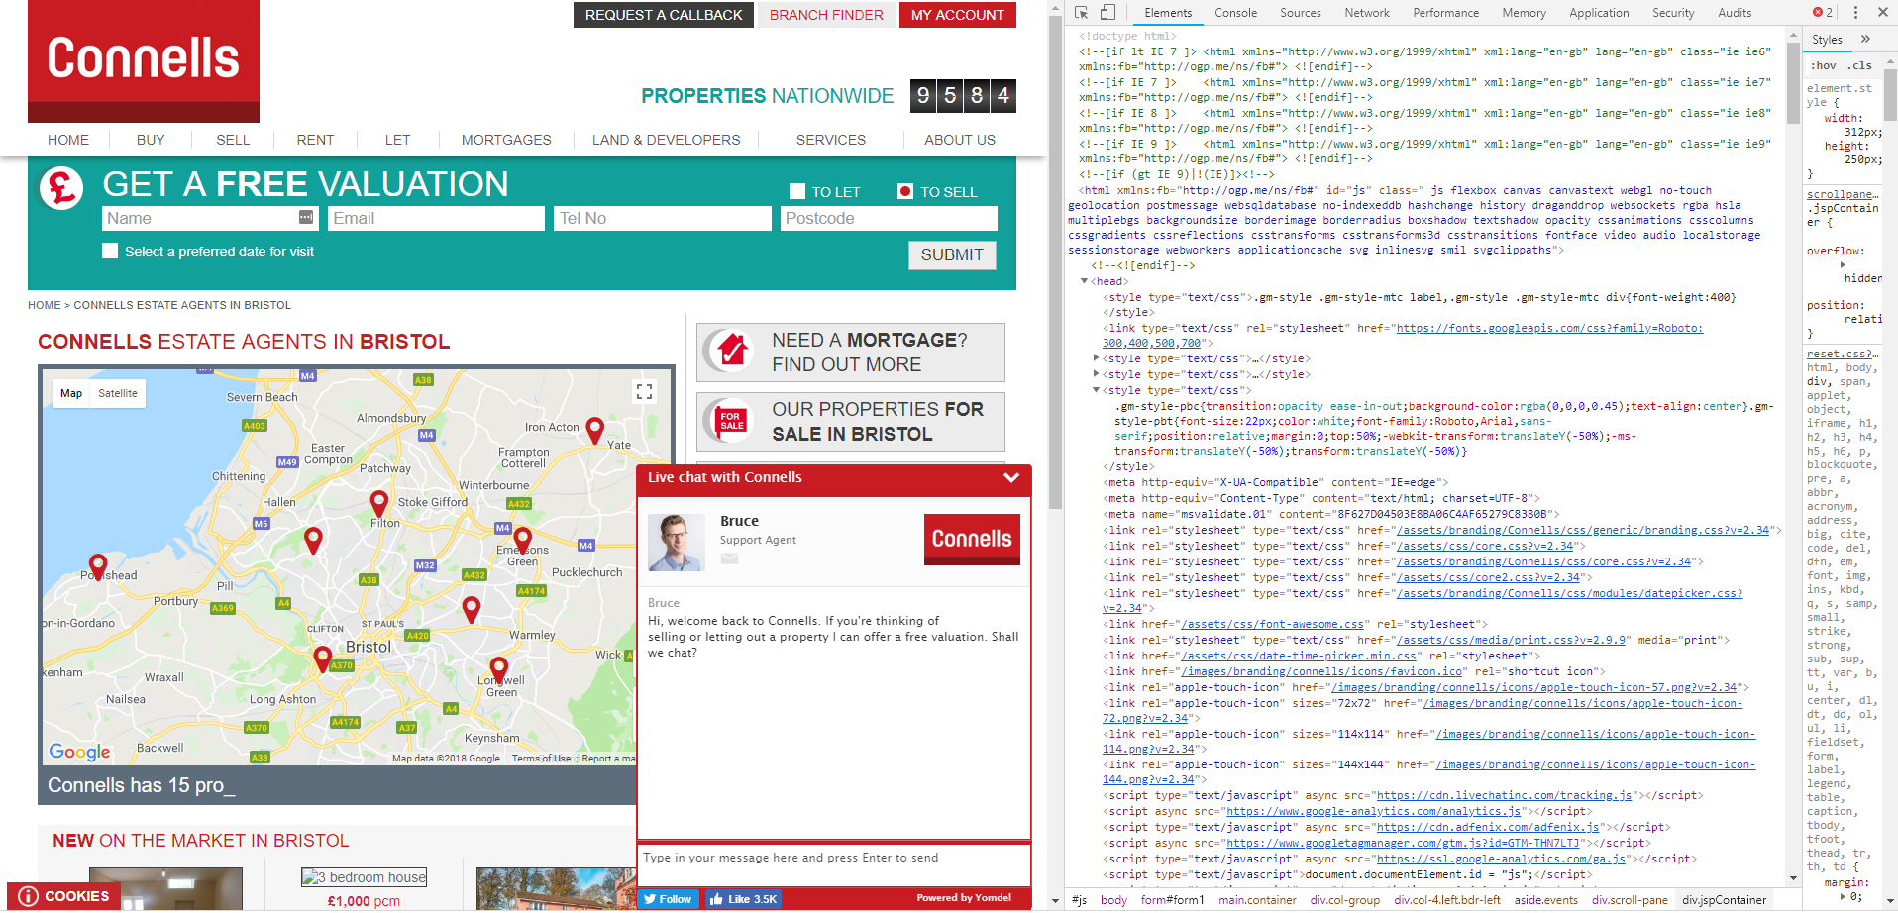Screen dimensions: 1898x913
Task: Open the MORTGAGES navigation menu
Action: coord(506,140)
